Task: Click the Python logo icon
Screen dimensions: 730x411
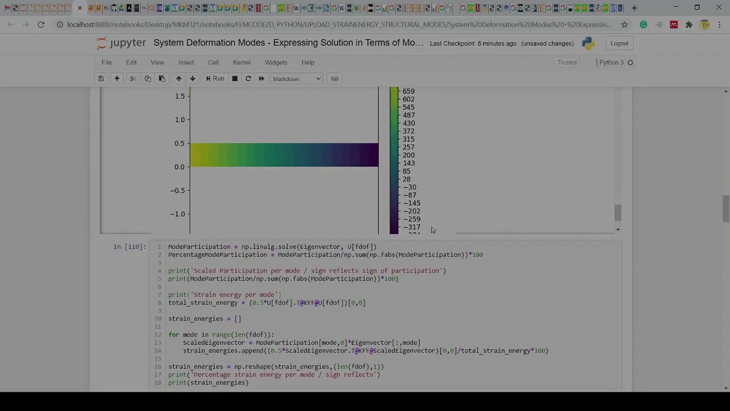Action: click(588, 43)
